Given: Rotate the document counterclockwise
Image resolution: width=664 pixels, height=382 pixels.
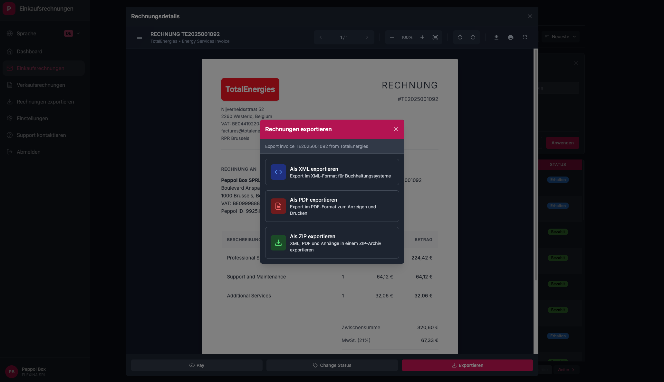Looking at the screenshot, I should 460,37.
